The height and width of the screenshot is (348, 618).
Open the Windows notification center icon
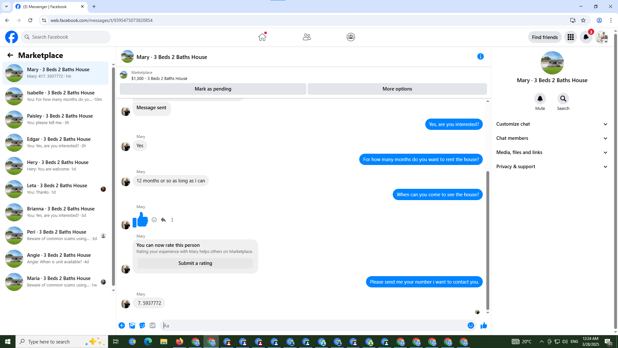tap(608, 342)
